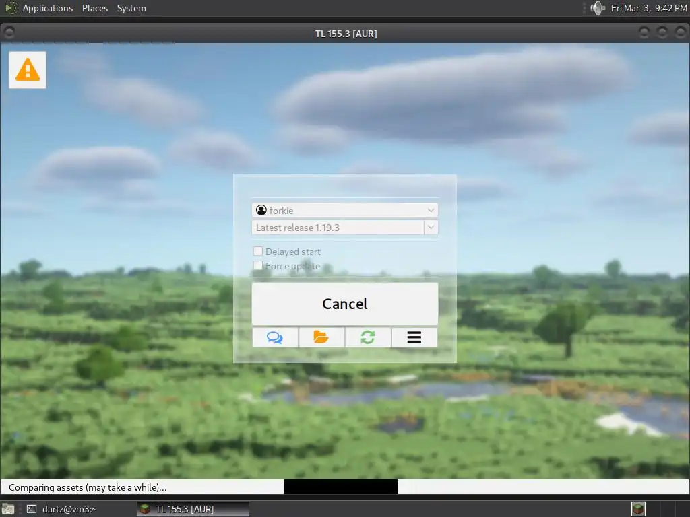Enable the Delayed start checkbox

258,252
